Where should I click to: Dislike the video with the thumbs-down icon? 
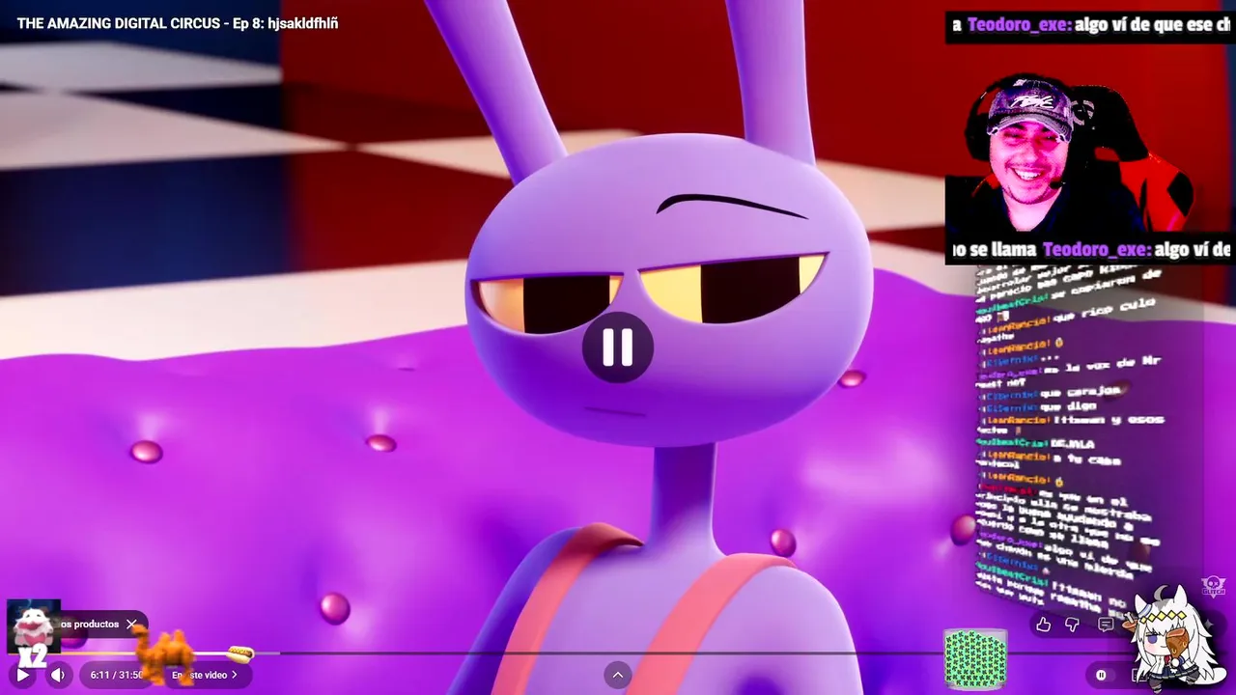pyautogui.click(x=1073, y=625)
